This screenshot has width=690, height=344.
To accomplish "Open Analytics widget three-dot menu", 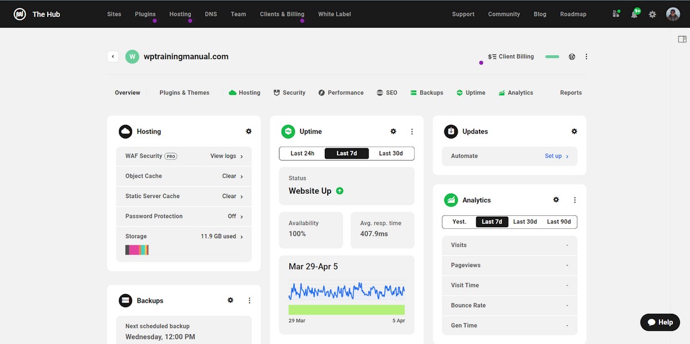I will tap(574, 200).
